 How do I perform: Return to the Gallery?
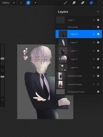[6, 3]
